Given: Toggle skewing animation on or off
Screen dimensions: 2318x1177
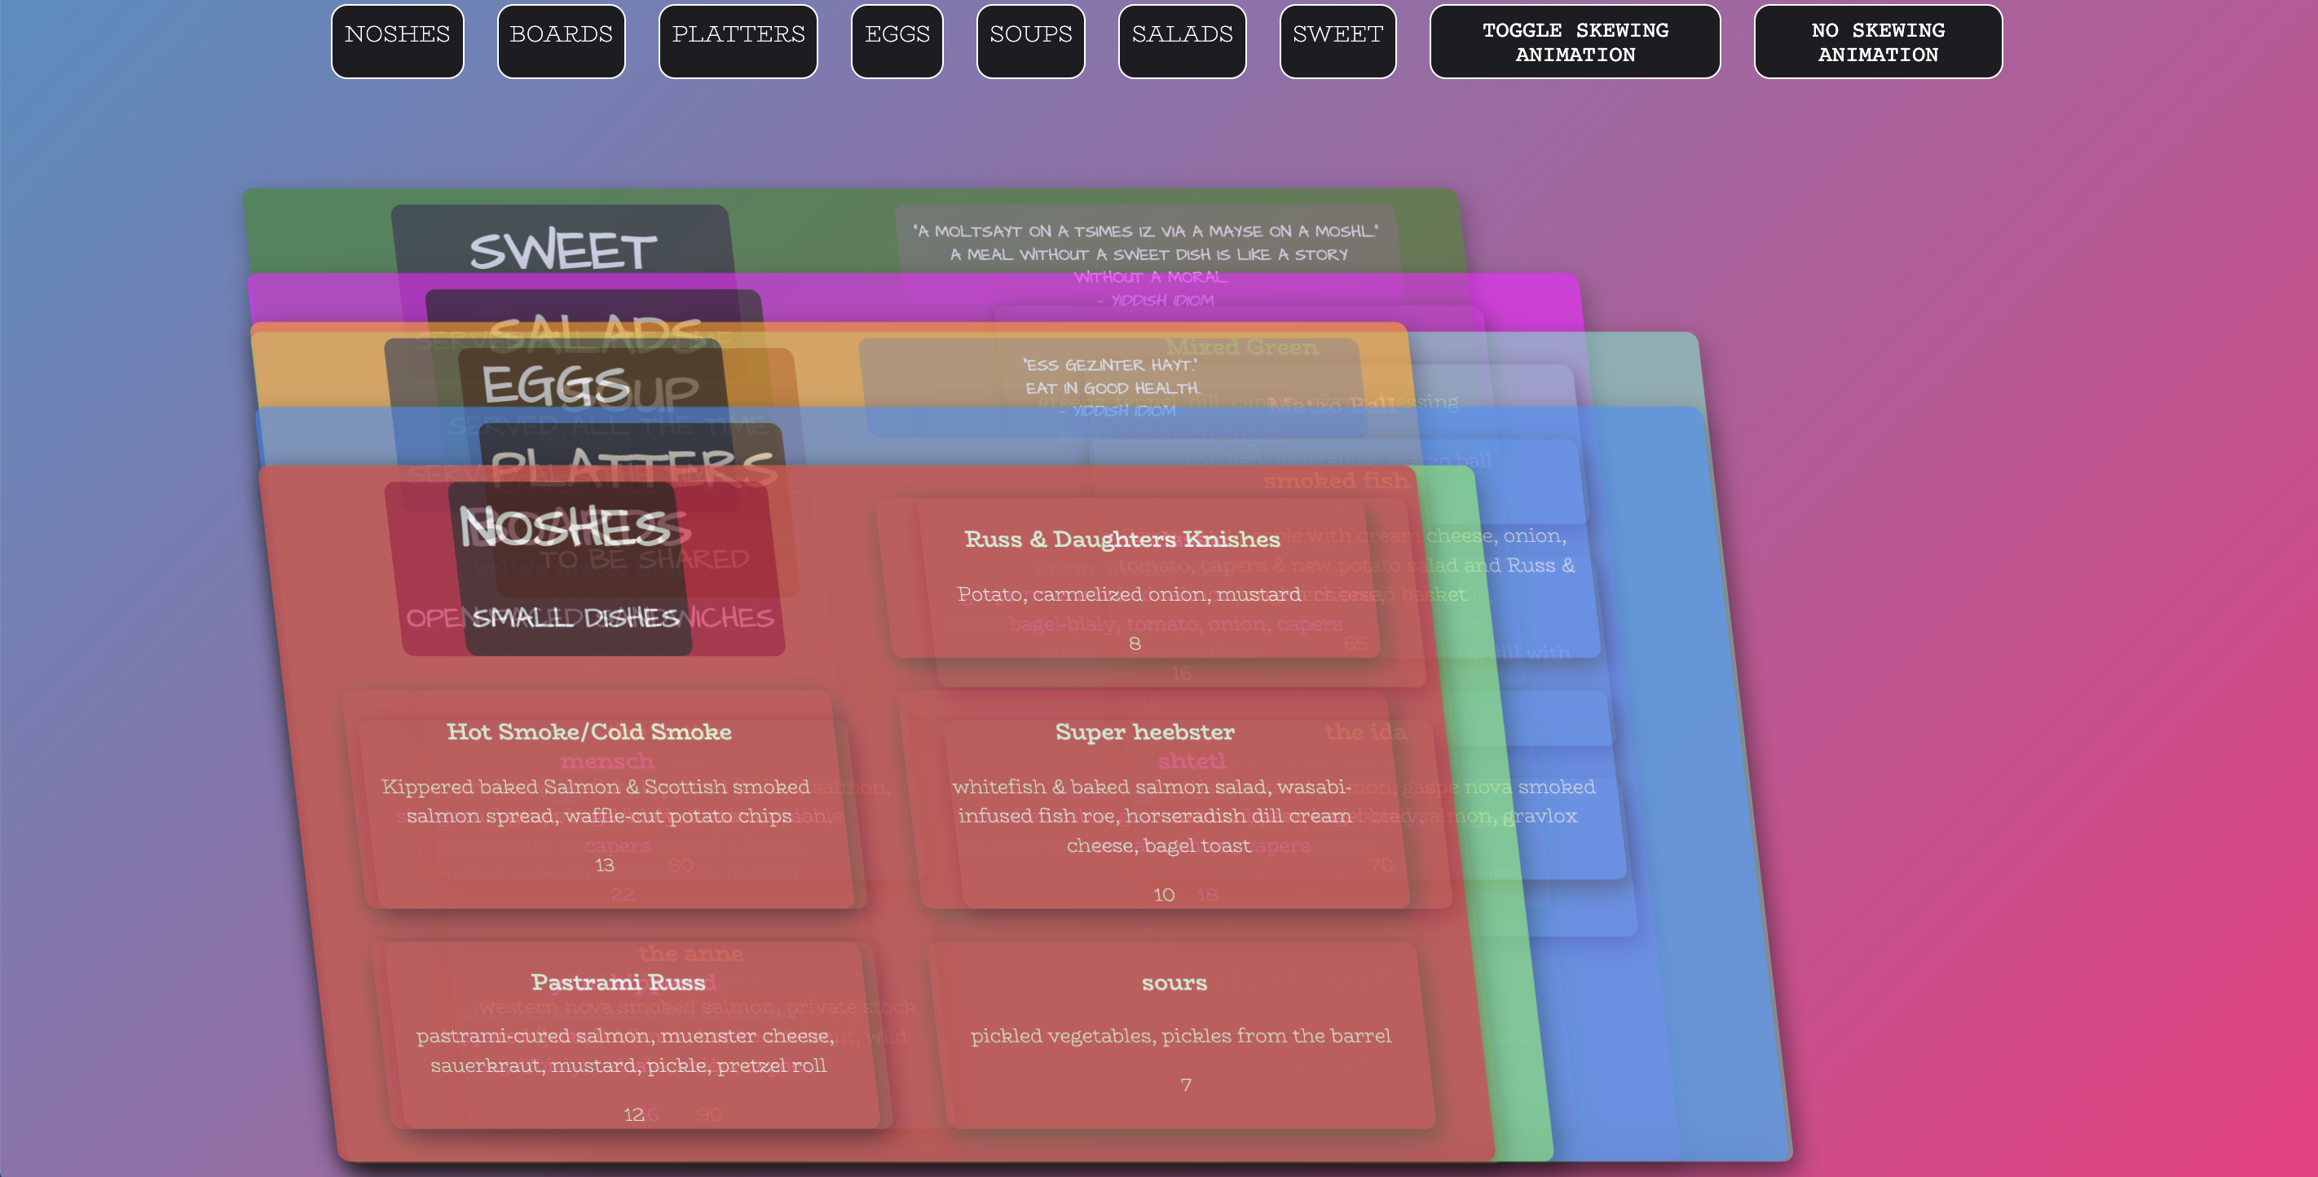Looking at the screenshot, I should pos(1574,42).
